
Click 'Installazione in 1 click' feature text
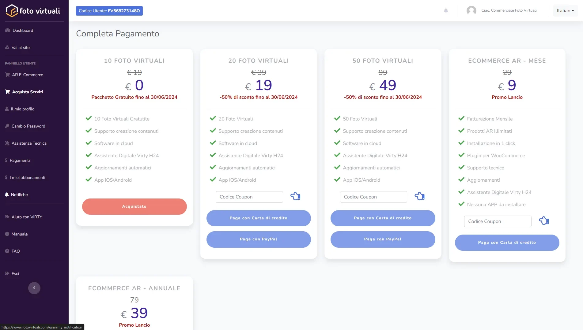point(491,143)
